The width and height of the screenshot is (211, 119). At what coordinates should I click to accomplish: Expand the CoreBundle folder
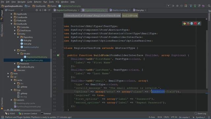point(12,17)
